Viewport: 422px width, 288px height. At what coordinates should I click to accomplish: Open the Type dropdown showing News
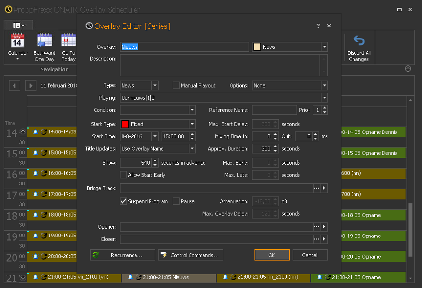155,86
